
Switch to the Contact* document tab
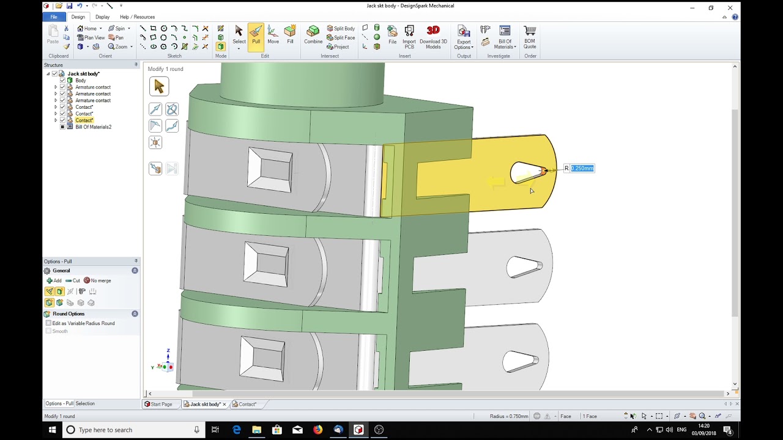point(247,404)
